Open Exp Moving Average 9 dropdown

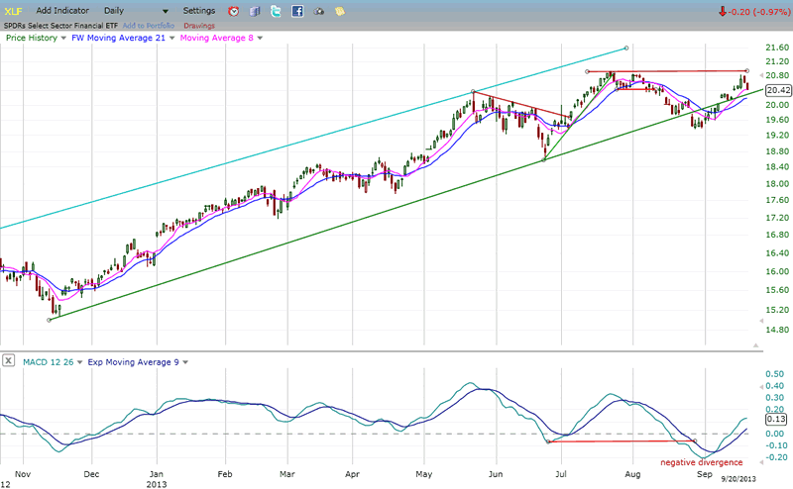[x=183, y=361]
